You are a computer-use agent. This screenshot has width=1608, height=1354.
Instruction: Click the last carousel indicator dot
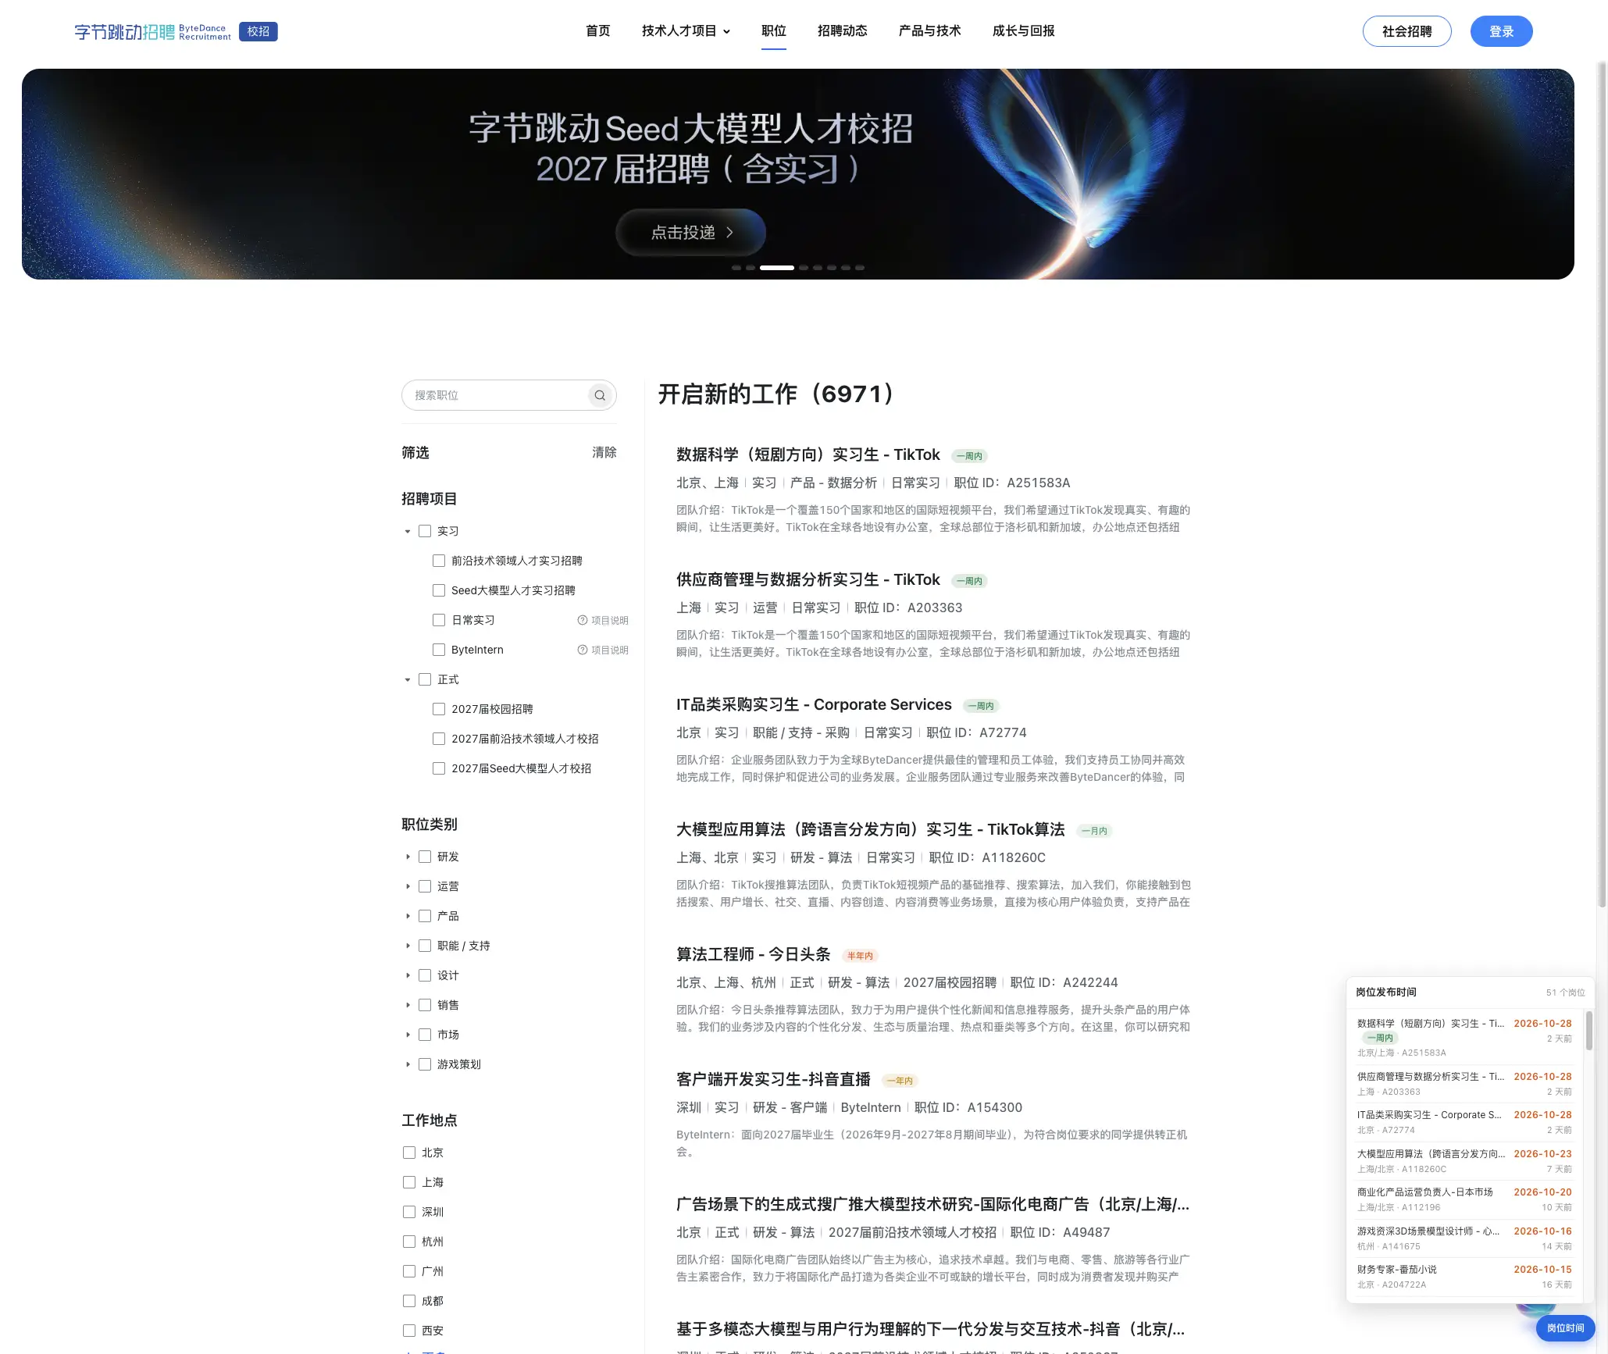(x=859, y=268)
